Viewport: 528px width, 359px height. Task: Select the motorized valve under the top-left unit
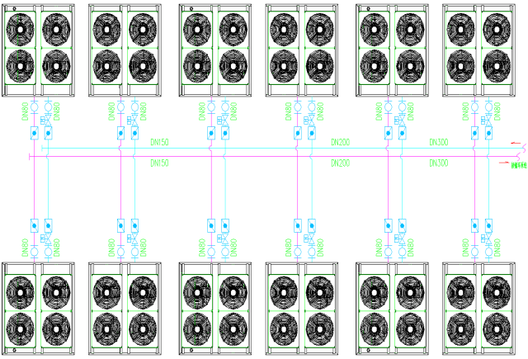(x=46, y=120)
